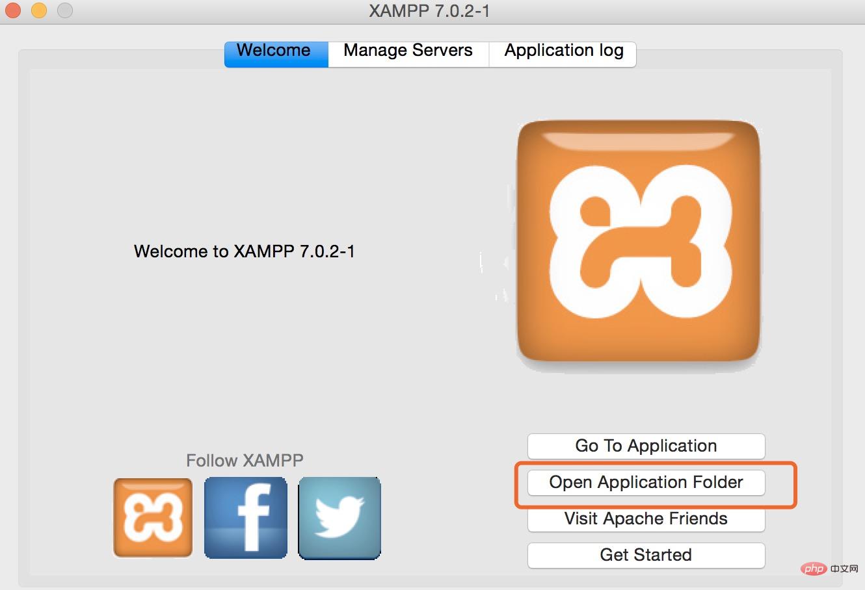Viewport: 865px width, 590px height.
Task: Close the XAMPP window with red button
Action: (13, 10)
